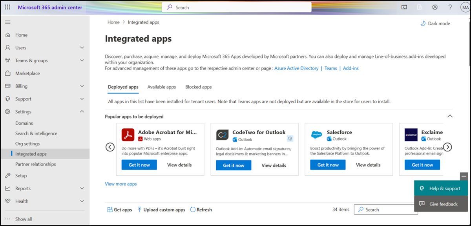Expand the Billing navigation section
This screenshot has height=226, width=471.
82,86
